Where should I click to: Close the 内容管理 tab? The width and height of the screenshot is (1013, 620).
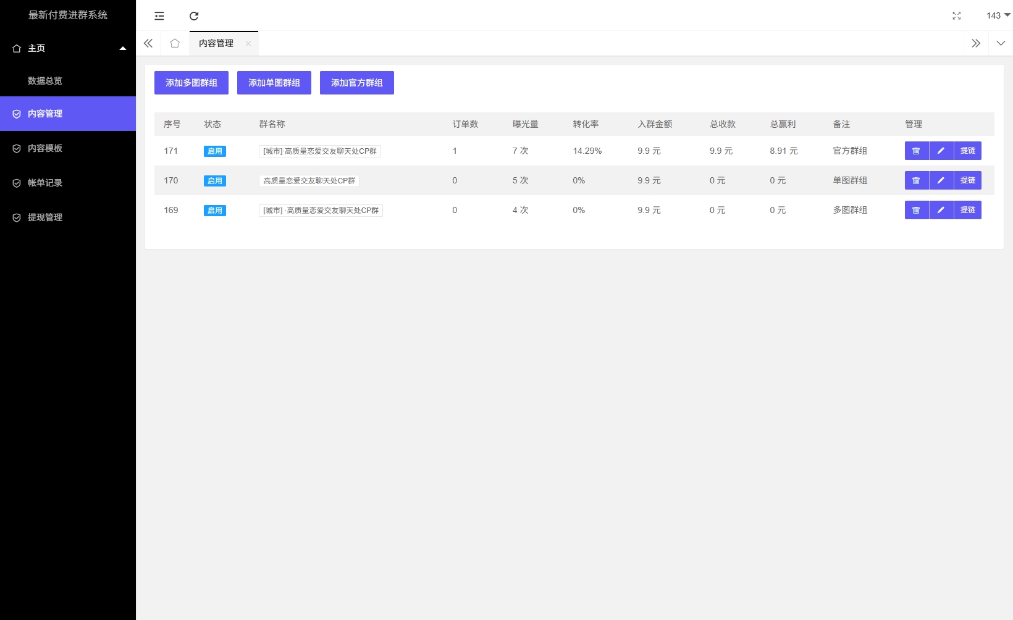(248, 43)
